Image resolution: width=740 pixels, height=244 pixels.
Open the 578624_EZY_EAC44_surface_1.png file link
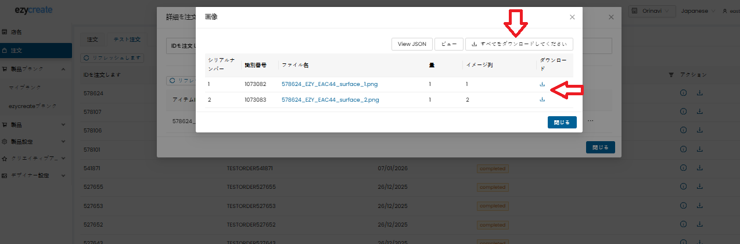click(x=330, y=84)
